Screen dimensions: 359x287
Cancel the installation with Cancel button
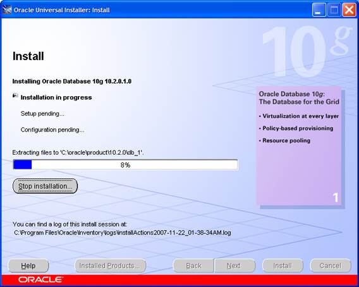[x=331, y=266]
